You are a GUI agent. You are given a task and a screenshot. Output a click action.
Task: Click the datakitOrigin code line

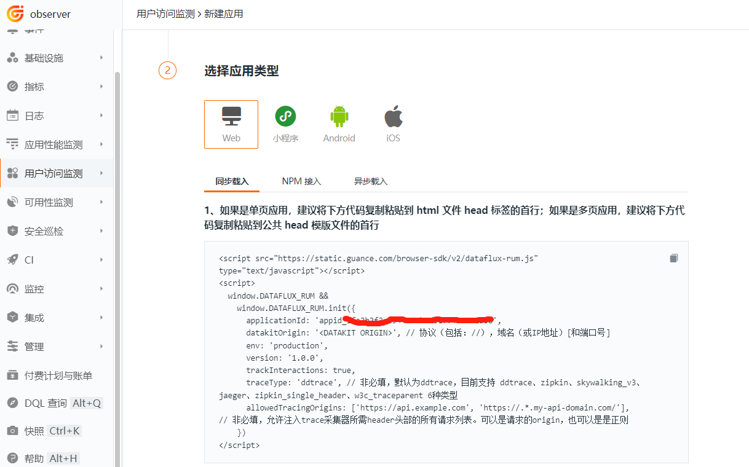[x=428, y=333]
